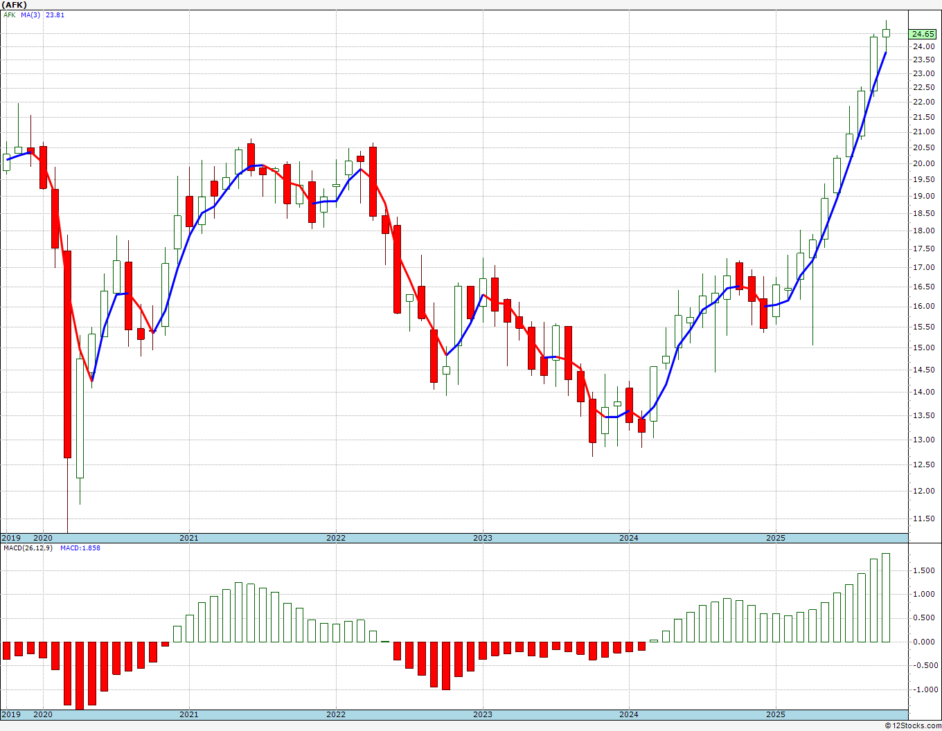Select the 2025 marker on price timeline

click(x=776, y=538)
